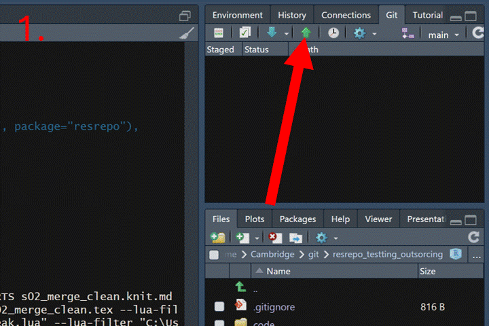This screenshot has width=489, height=326.
Task: Open the Help tab
Action: [x=340, y=219]
